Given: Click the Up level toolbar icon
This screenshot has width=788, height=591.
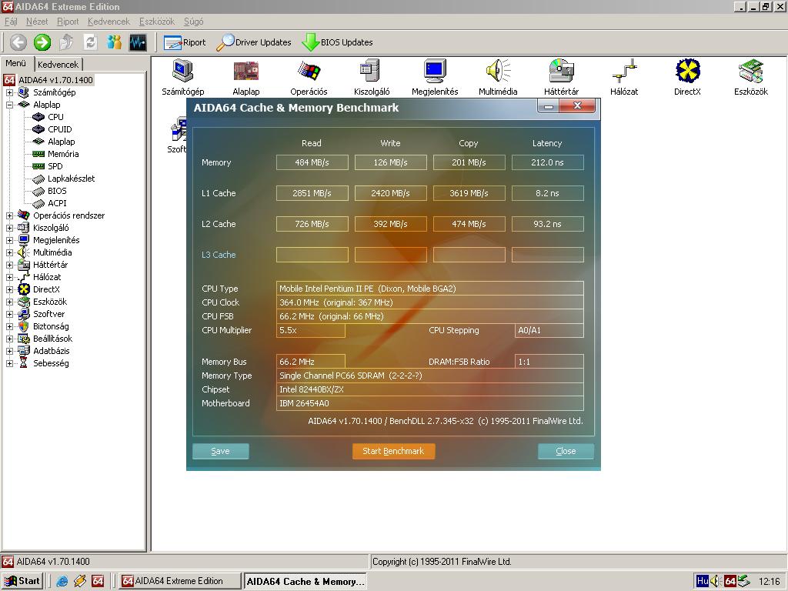Looking at the screenshot, I should click(x=66, y=42).
